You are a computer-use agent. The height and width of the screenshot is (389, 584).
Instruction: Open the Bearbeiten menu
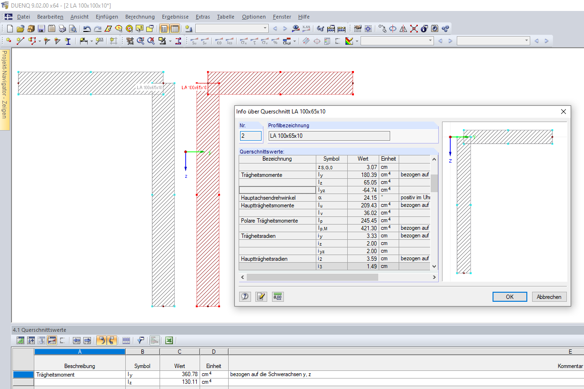pos(50,17)
